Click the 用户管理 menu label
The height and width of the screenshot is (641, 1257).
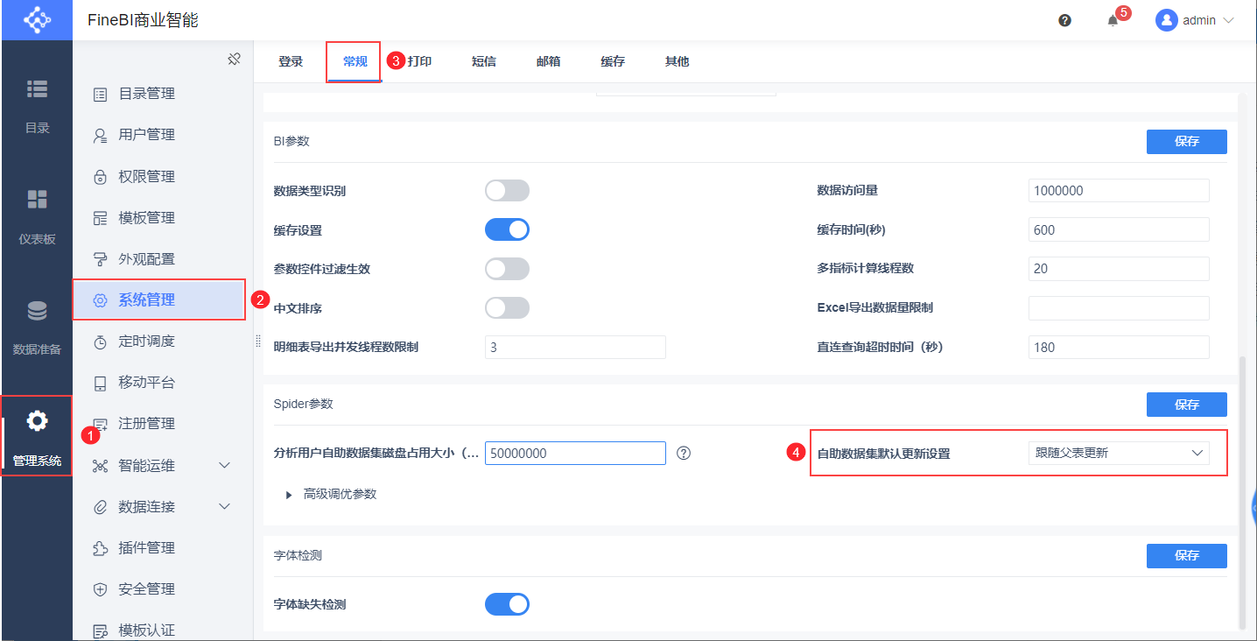point(147,135)
